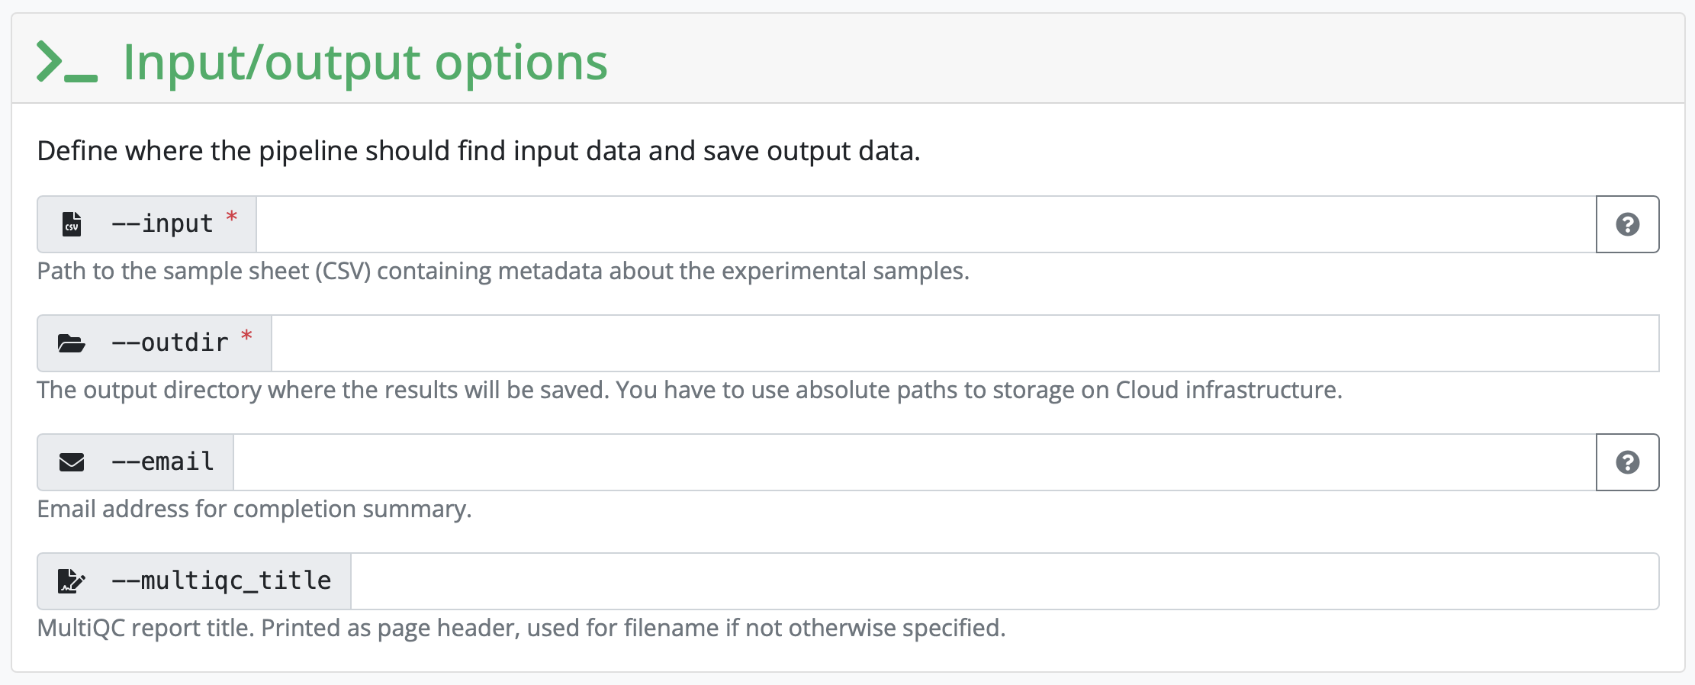
Task: Click the file-signature icon beside --multiqc_title
Action: (x=72, y=581)
